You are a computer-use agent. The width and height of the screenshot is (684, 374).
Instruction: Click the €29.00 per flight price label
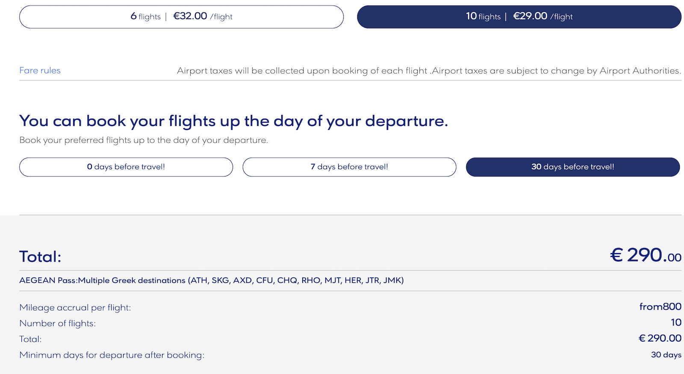pyautogui.click(x=530, y=16)
